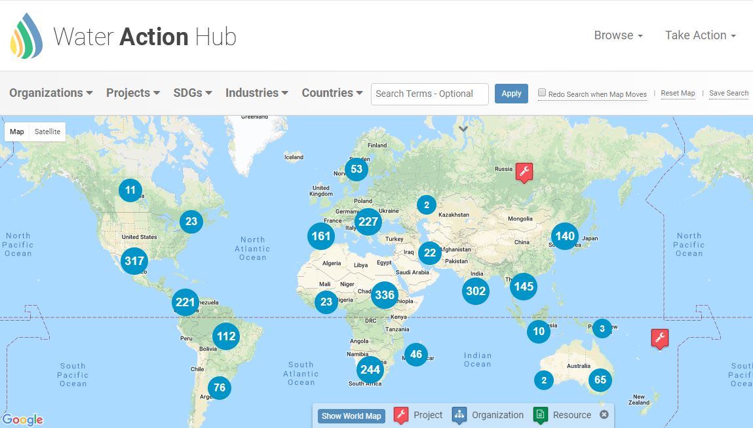Click the Water Action Hub title text
This screenshot has height=428, width=753.
145,37
